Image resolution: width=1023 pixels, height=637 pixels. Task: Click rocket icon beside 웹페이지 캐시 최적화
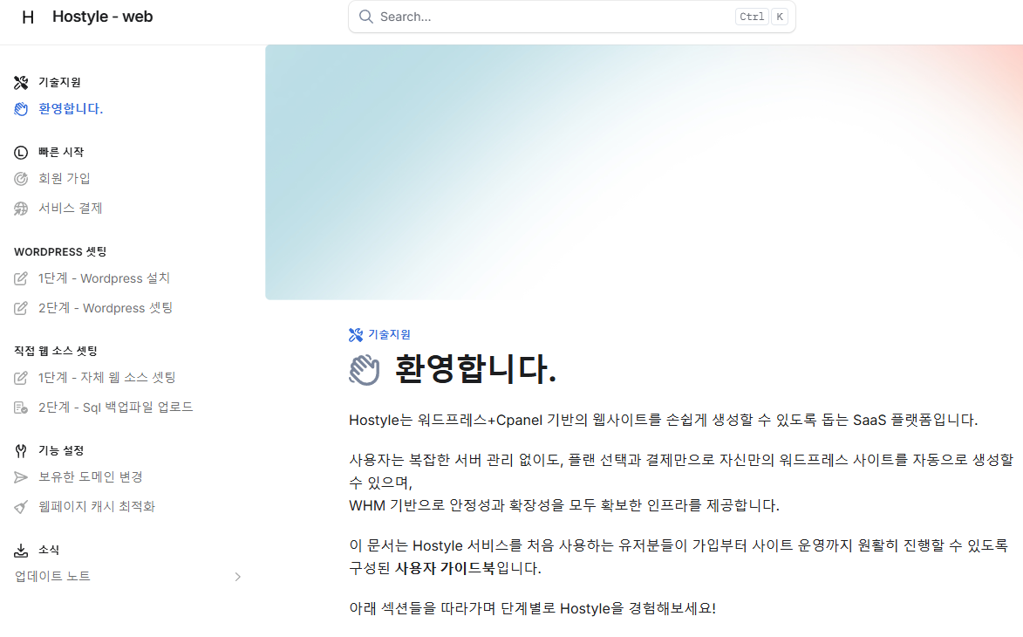tap(21, 507)
